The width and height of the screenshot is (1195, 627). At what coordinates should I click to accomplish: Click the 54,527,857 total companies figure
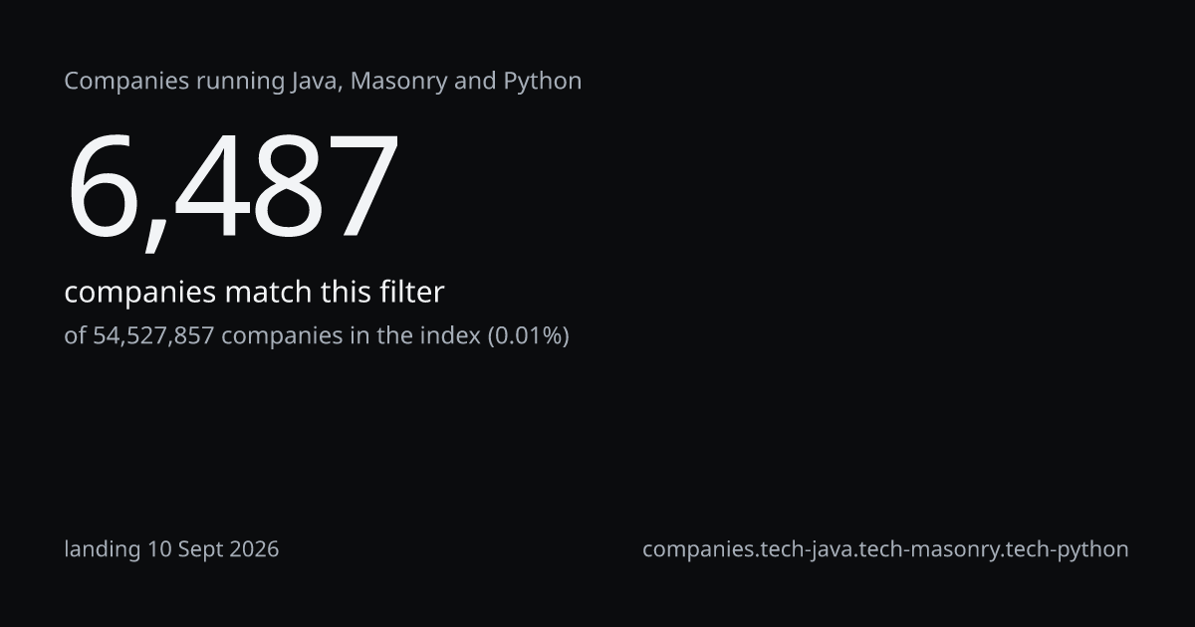[x=153, y=335]
